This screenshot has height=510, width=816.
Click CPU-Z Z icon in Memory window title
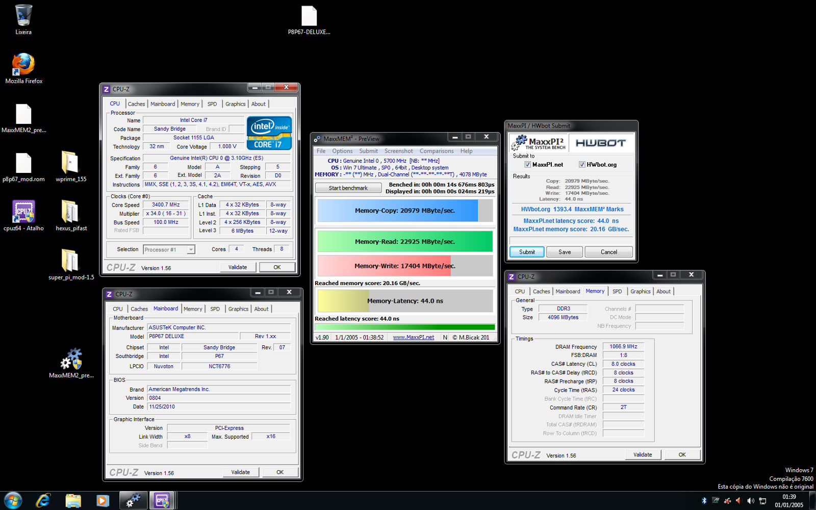(x=511, y=277)
